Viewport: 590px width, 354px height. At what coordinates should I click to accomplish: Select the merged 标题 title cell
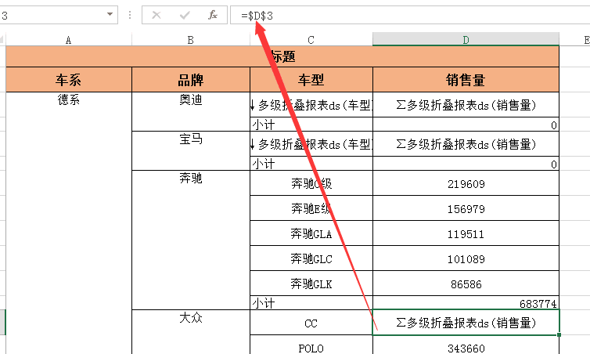click(x=282, y=56)
